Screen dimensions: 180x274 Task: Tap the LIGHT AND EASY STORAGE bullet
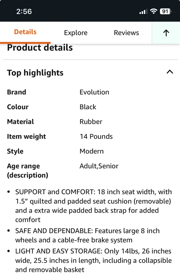(93, 260)
